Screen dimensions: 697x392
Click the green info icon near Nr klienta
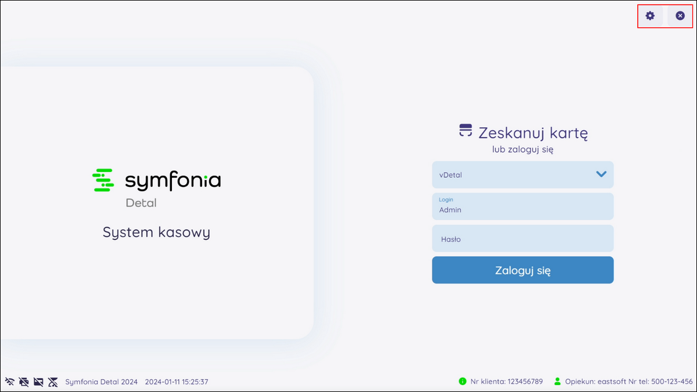pos(462,382)
